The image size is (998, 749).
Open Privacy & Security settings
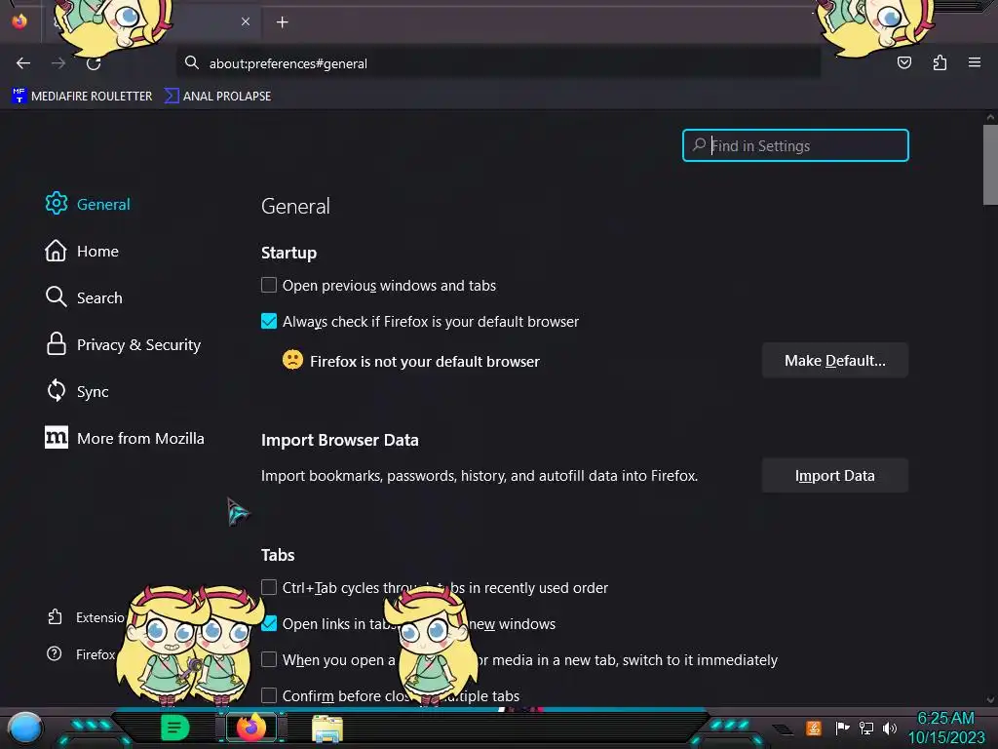click(x=123, y=344)
